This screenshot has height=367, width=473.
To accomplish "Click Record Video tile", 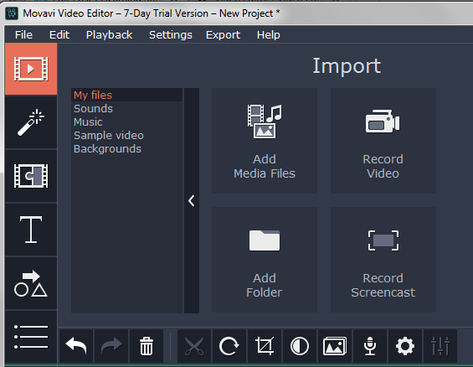I will pyautogui.click(x=383, y=141).
